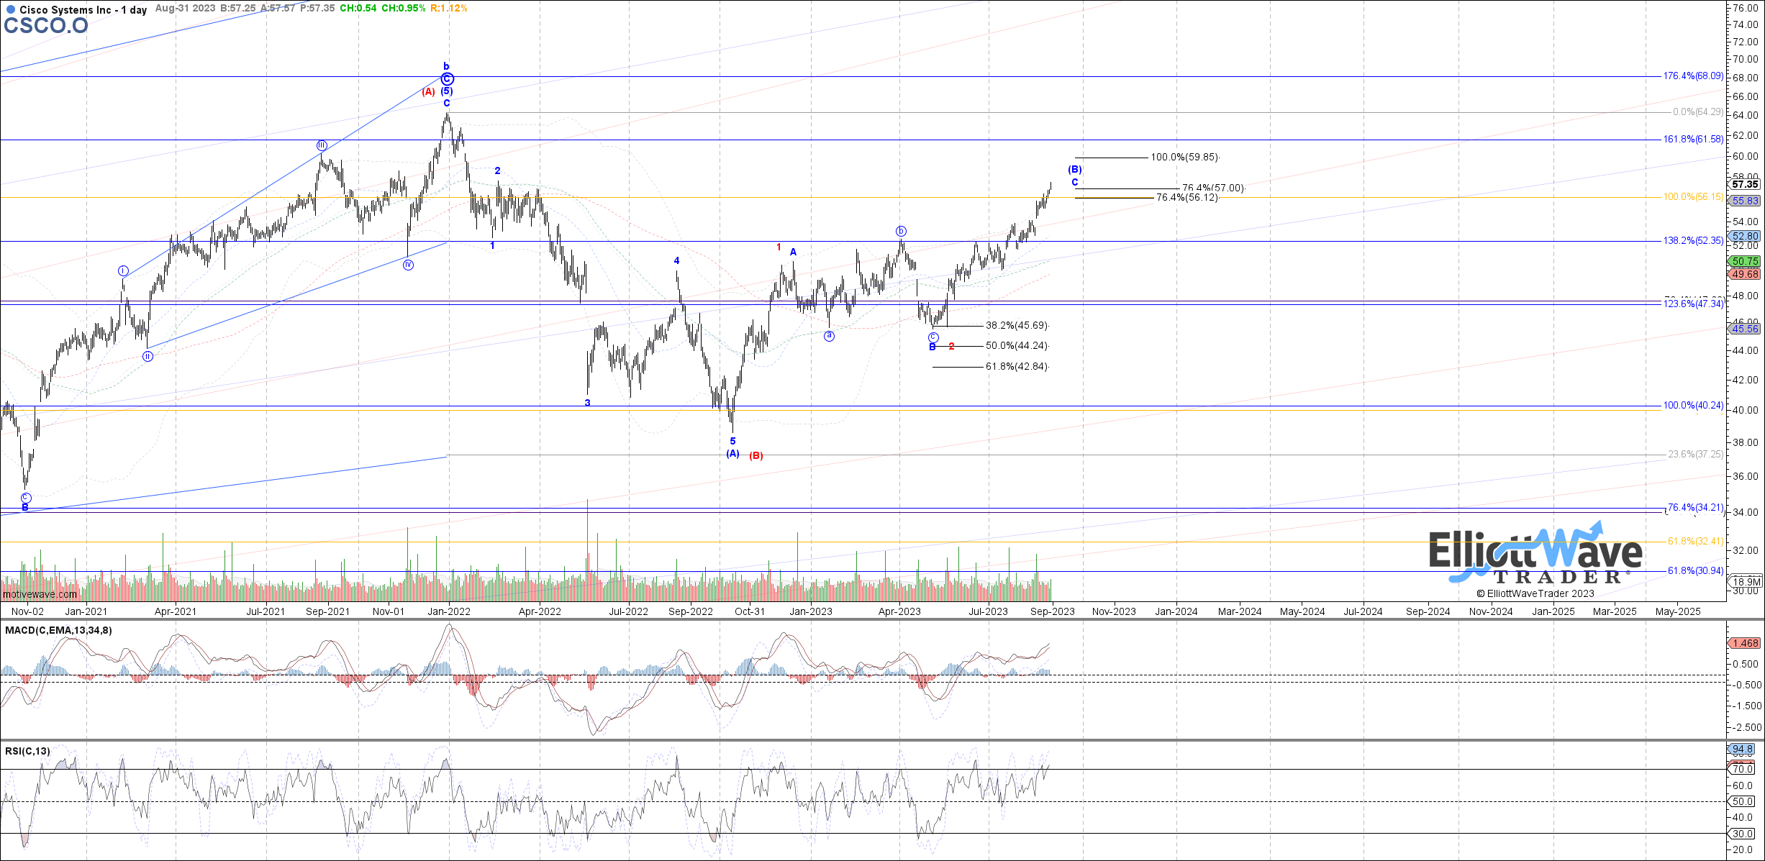Click the blue dot beside Cisco Systems title
Viewport: 1765px width, 861px height.
point(11,9)
